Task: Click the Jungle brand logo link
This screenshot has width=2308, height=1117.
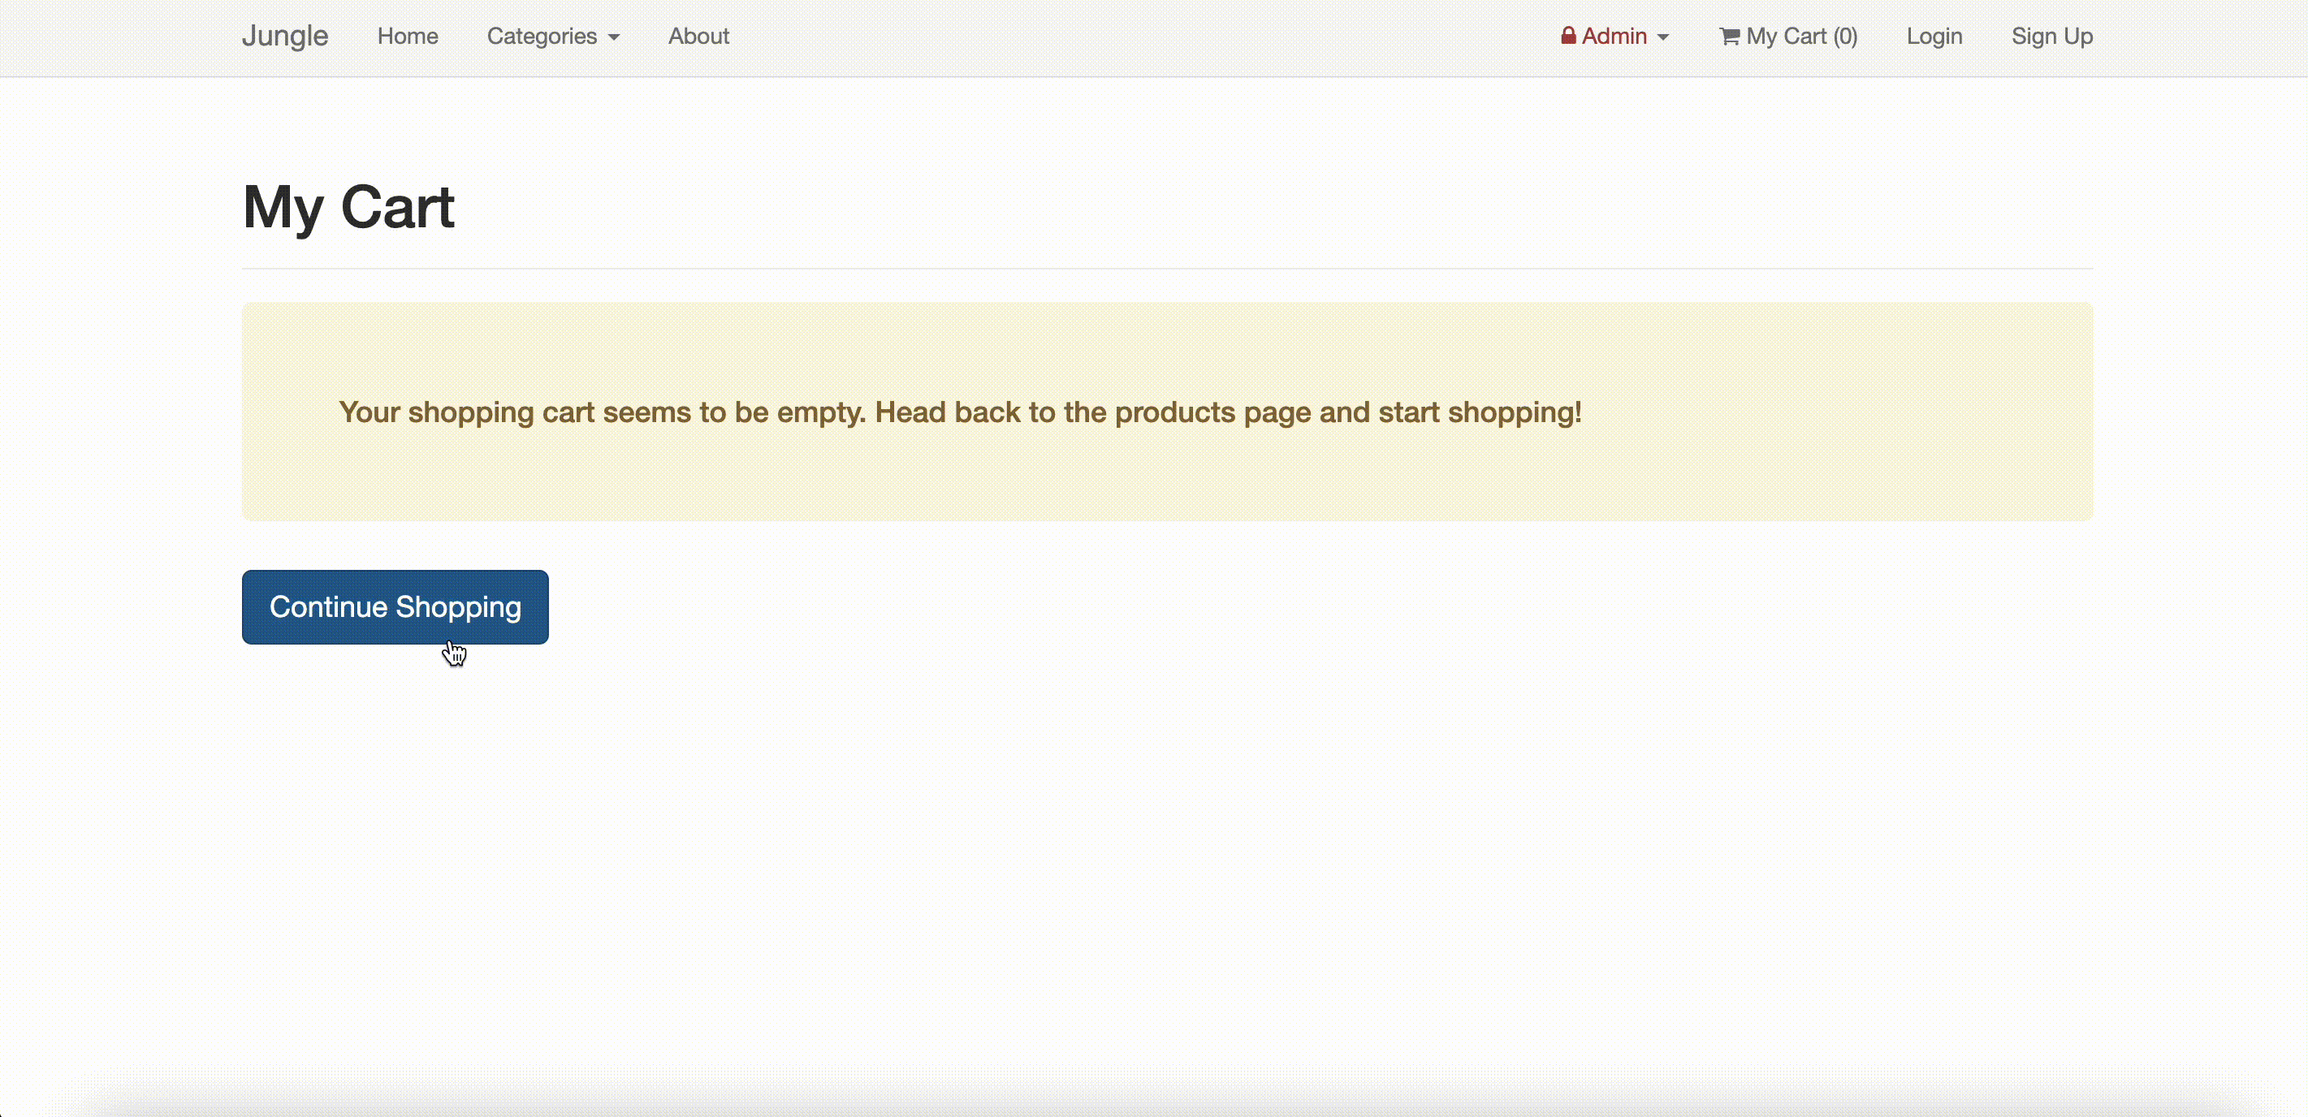Action: 285,36
